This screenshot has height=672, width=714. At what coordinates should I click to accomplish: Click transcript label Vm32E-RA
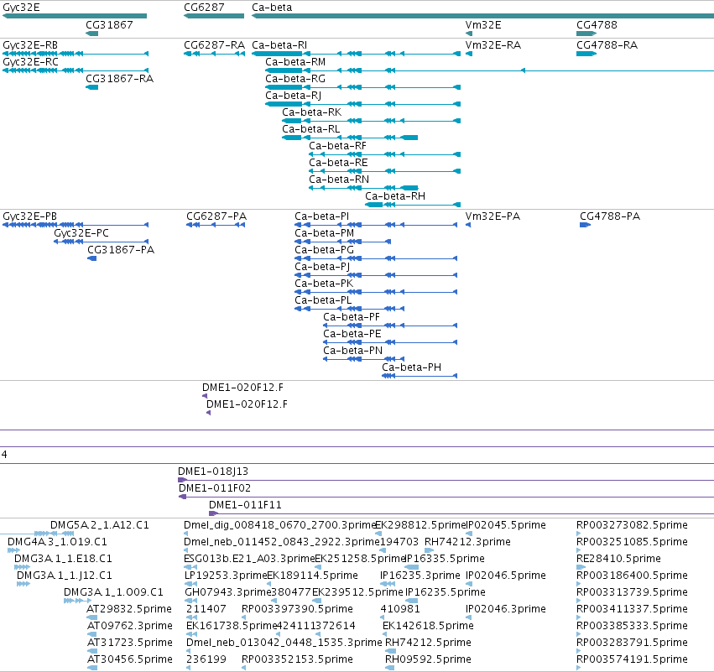pos(493,45)
